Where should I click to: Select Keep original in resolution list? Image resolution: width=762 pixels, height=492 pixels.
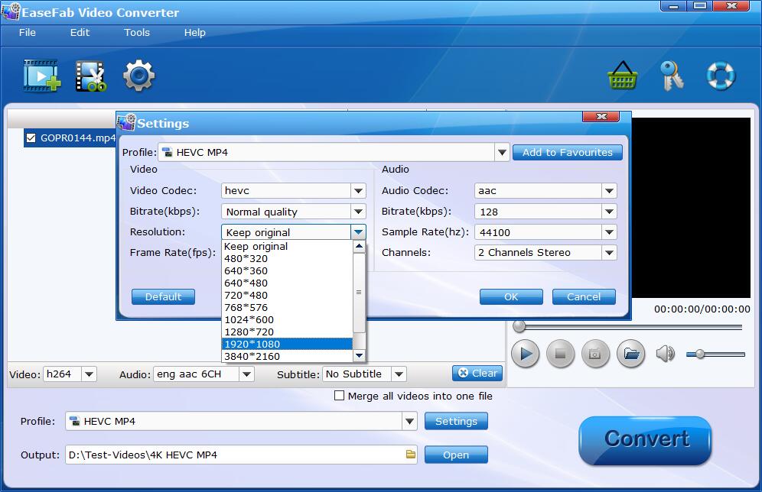coord(287,247)
